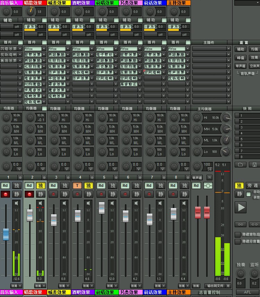Expand the 高音修正 plugin dropdown on track 6
Viewport: 260px width, 297px height.
140,84
